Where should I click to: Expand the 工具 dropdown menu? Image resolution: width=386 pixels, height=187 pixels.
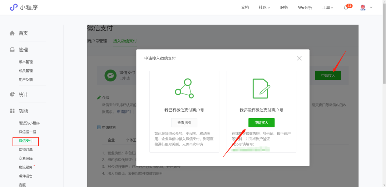(x=328, y=7)
